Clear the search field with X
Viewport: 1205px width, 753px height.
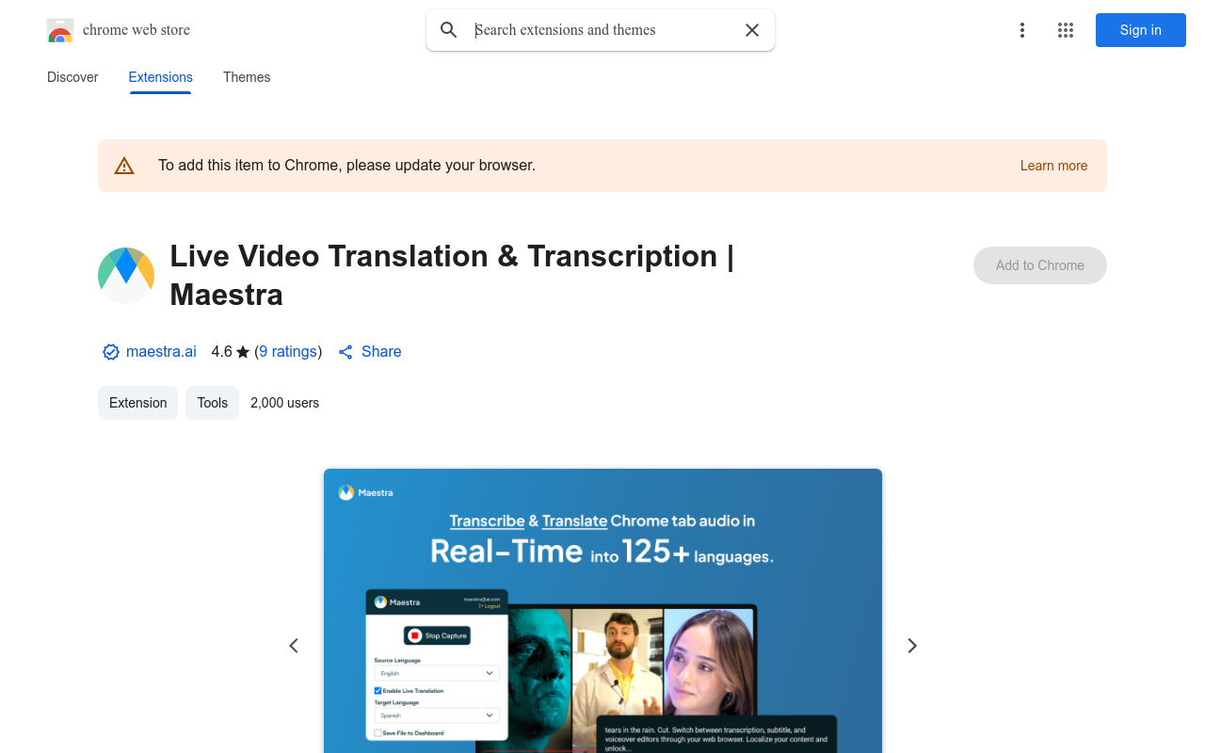pos(752,30)
